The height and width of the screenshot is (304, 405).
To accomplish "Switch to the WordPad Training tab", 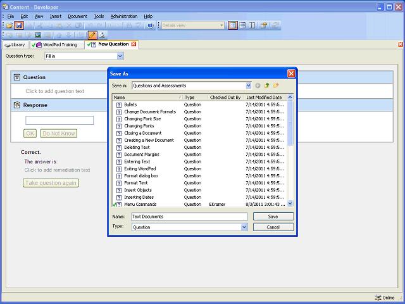I will pos(57,45).
